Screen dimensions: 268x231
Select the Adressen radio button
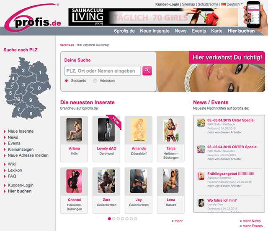click(x=95, y=81)
